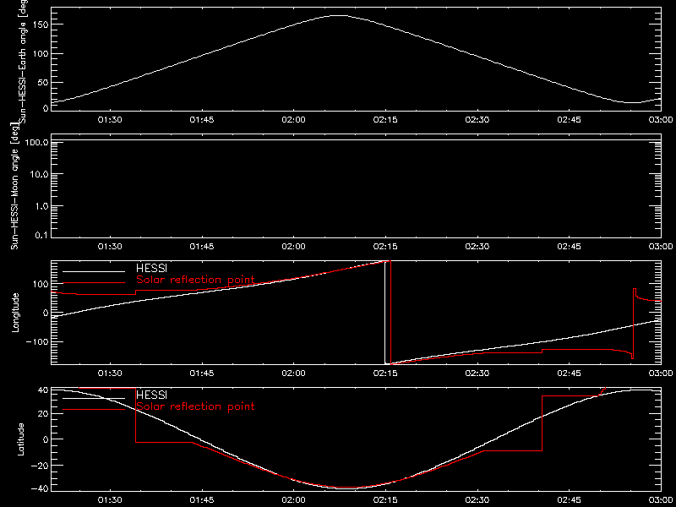Click the Latitude axis title
Screen dimensions: 676x507
(x=19, y=439)
